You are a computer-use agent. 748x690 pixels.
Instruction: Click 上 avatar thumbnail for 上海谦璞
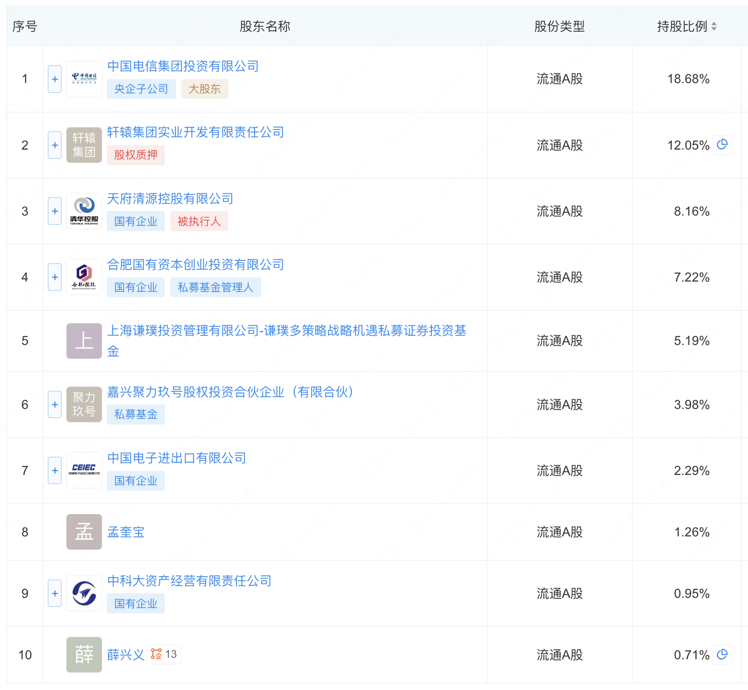pos(84,341)
